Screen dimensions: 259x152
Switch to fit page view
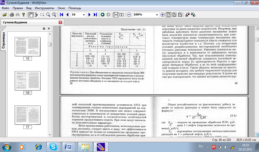coord(174,15)
